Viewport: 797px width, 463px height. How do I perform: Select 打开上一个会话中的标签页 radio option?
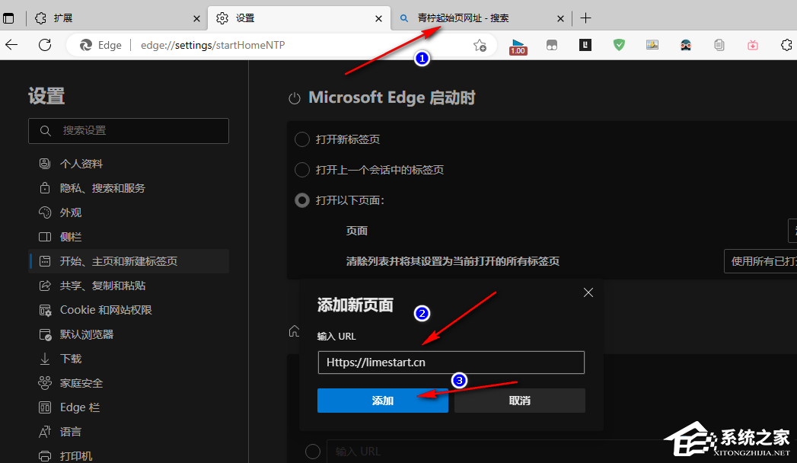(302, 170)
